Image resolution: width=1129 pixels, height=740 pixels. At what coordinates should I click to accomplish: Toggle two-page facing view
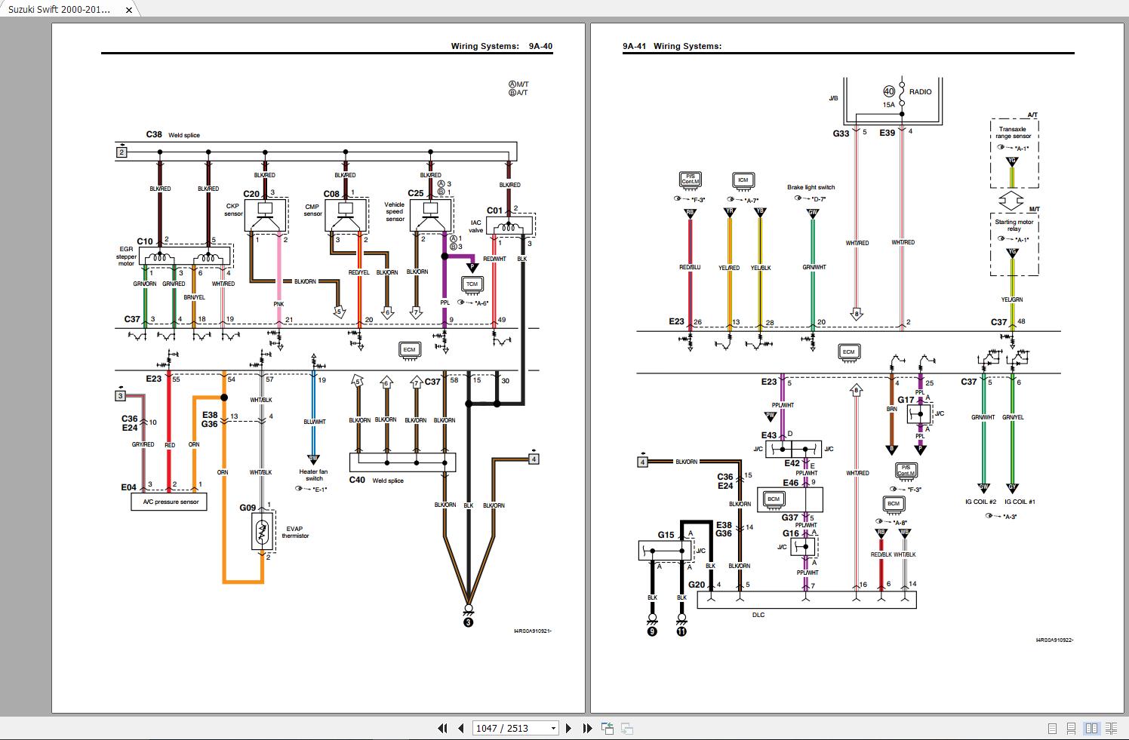[x=1091, y=728]
